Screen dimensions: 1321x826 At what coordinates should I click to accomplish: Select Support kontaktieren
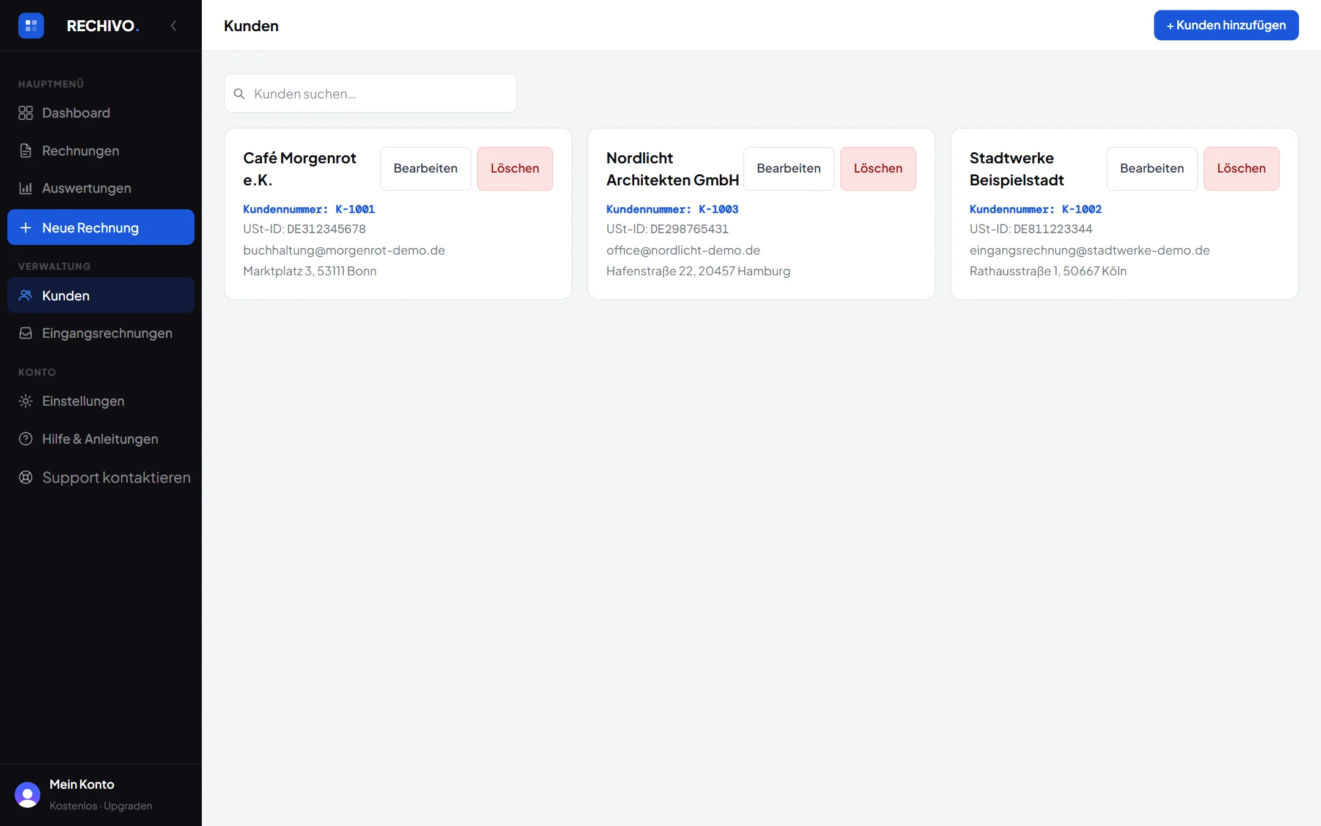click(101, 477)
